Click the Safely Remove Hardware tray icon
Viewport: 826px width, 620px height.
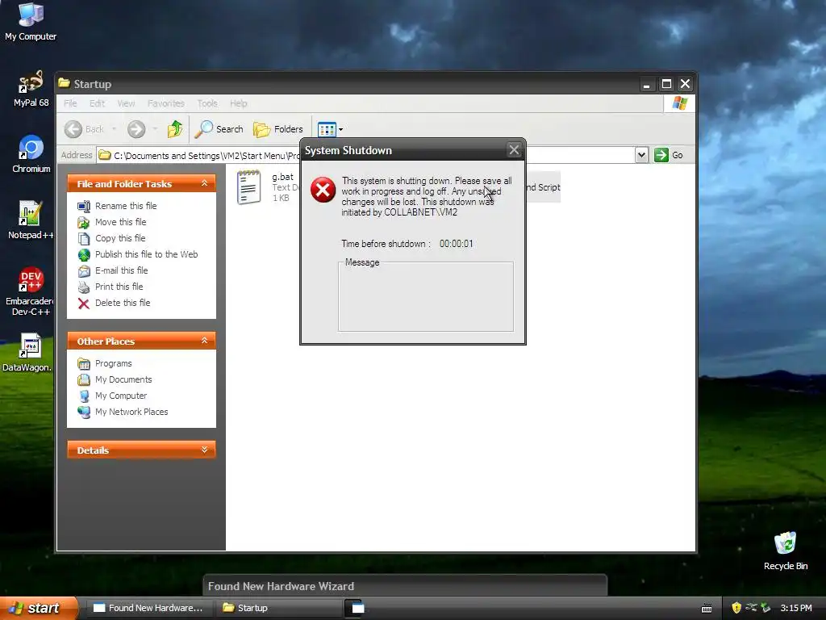[x=766, y=608]
